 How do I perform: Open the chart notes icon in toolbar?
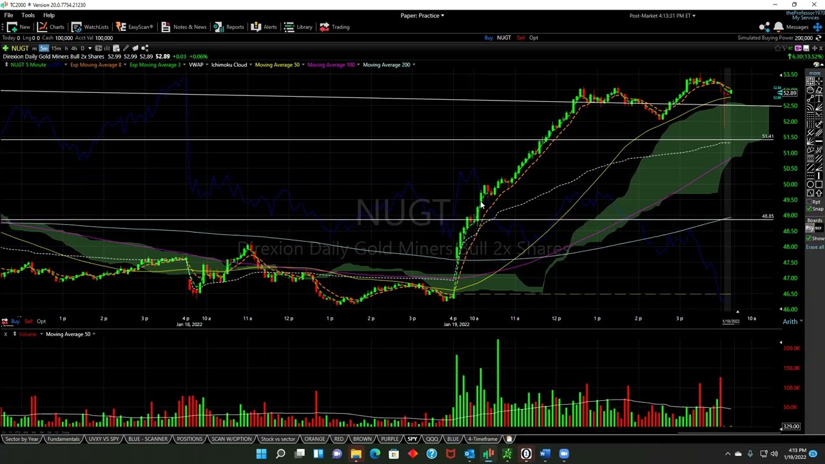116,48
